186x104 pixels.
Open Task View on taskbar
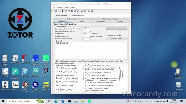(x=49, y=101)
